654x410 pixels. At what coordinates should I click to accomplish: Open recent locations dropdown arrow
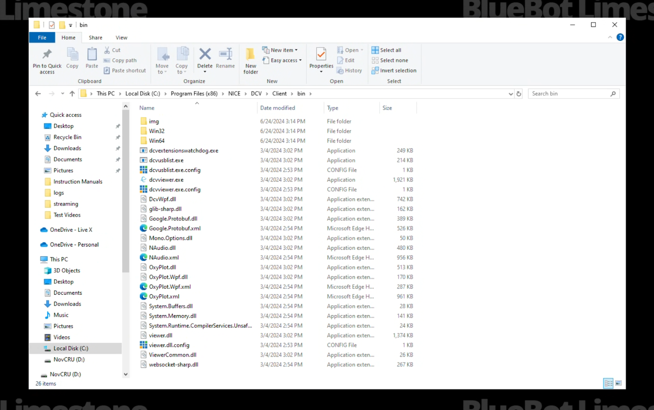point(63,94)
